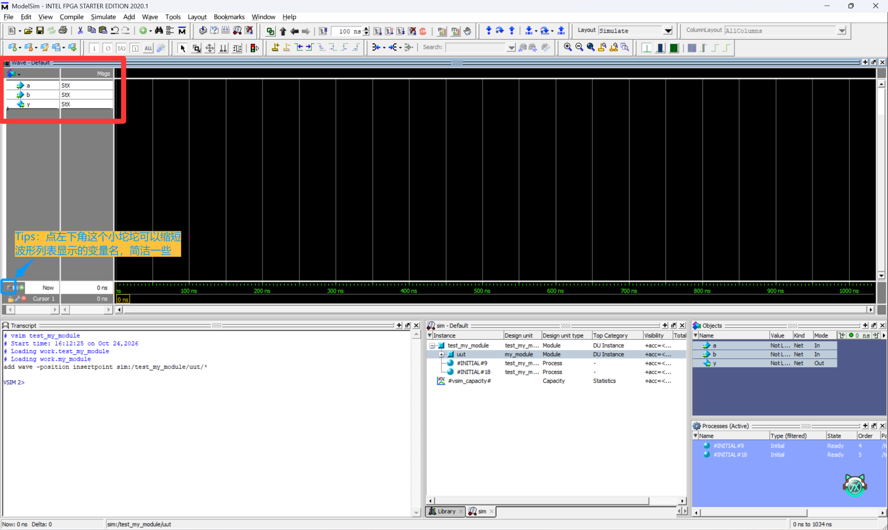Click the Run simulation icon

click(x=378, y=31)
